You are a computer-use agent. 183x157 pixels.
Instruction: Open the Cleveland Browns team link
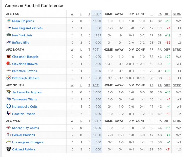(x=25, y=64)
